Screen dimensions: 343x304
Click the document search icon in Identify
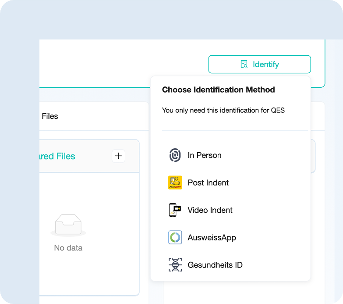[244, 64]
